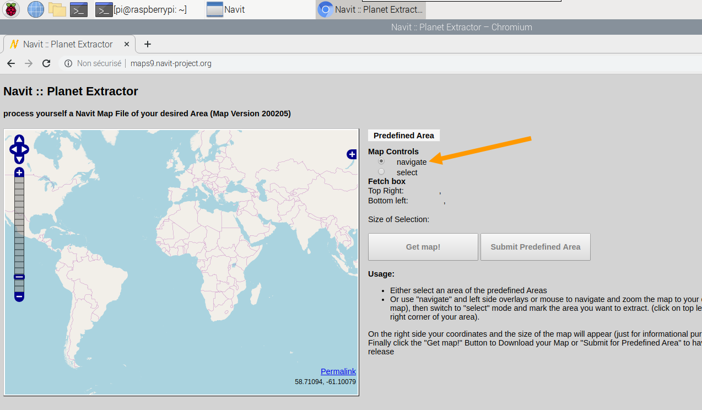Pan the map left (west arrow)
This screenshot has width=702, height=410.
coord(14,149)
